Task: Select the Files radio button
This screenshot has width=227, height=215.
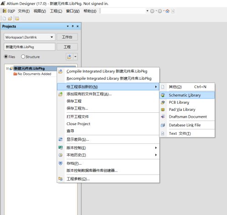Action: point(6,57)
